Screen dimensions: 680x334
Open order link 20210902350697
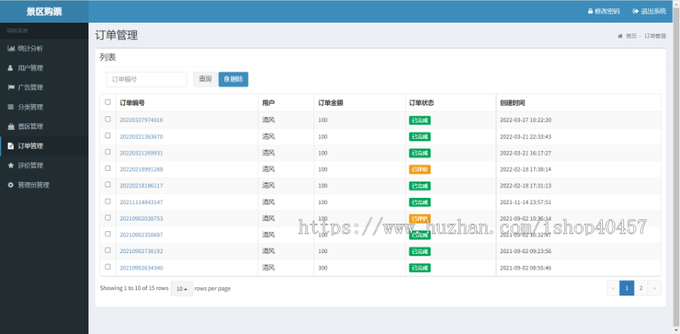[x=141, y=235]
